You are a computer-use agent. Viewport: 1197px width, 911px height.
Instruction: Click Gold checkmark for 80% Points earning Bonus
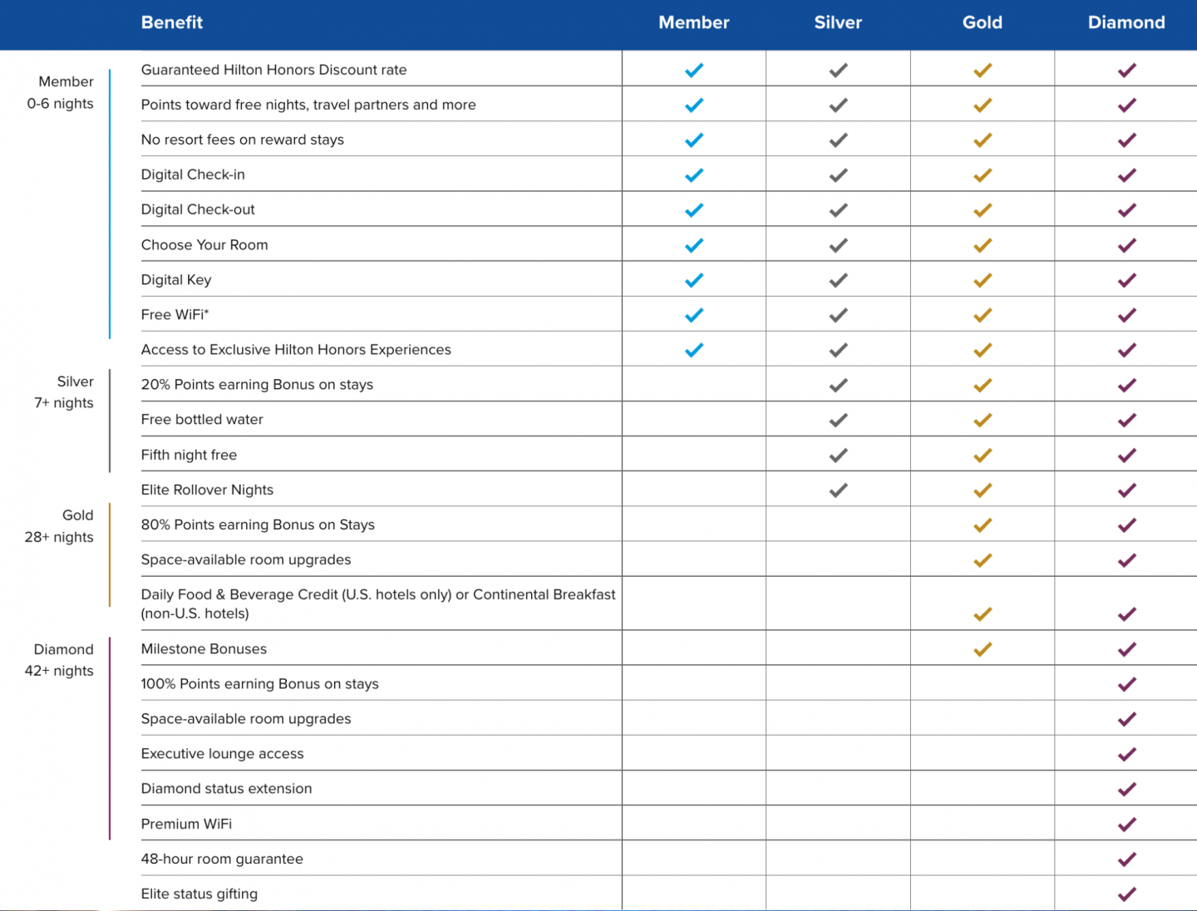983,525
